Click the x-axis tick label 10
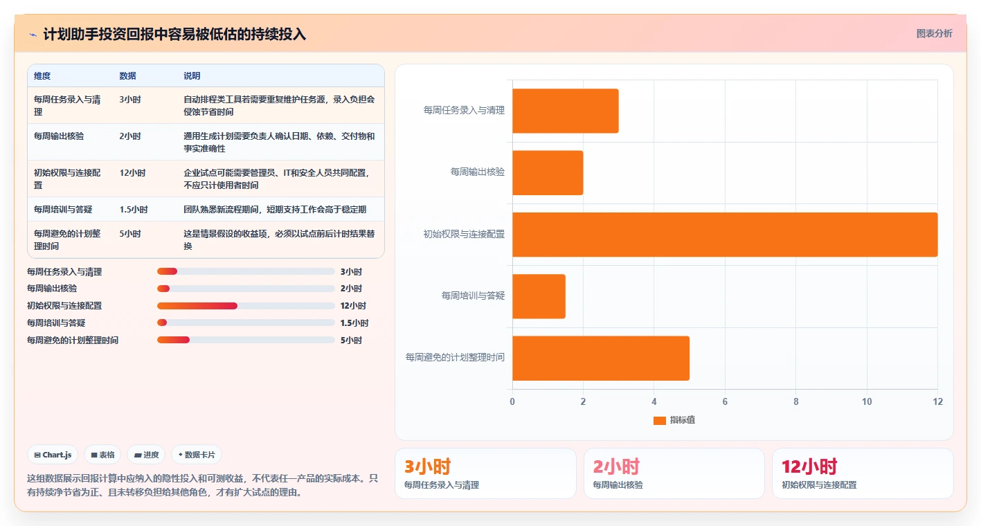 coord(867,401)
